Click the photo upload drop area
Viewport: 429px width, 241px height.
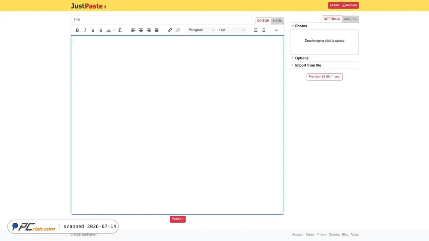324,42
